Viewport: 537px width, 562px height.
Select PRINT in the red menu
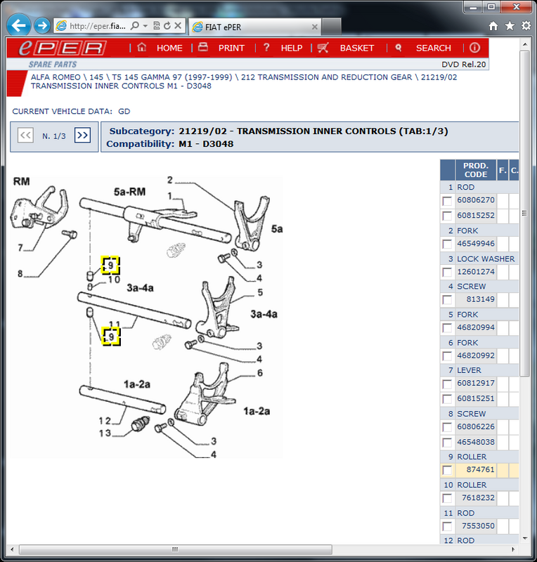point(231,48)
